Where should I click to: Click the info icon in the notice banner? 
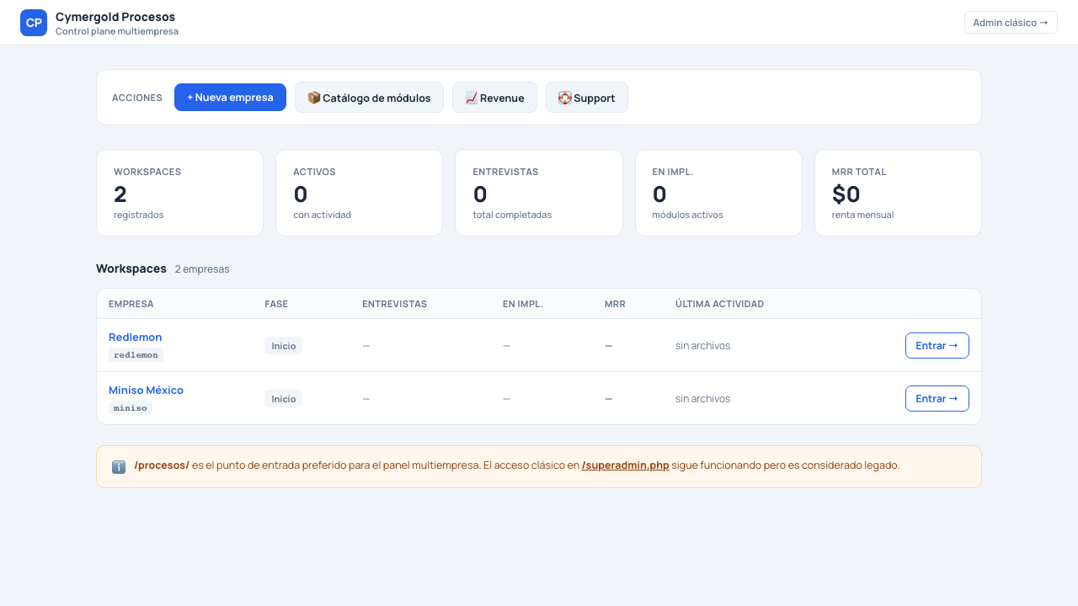tap(119, 466)
